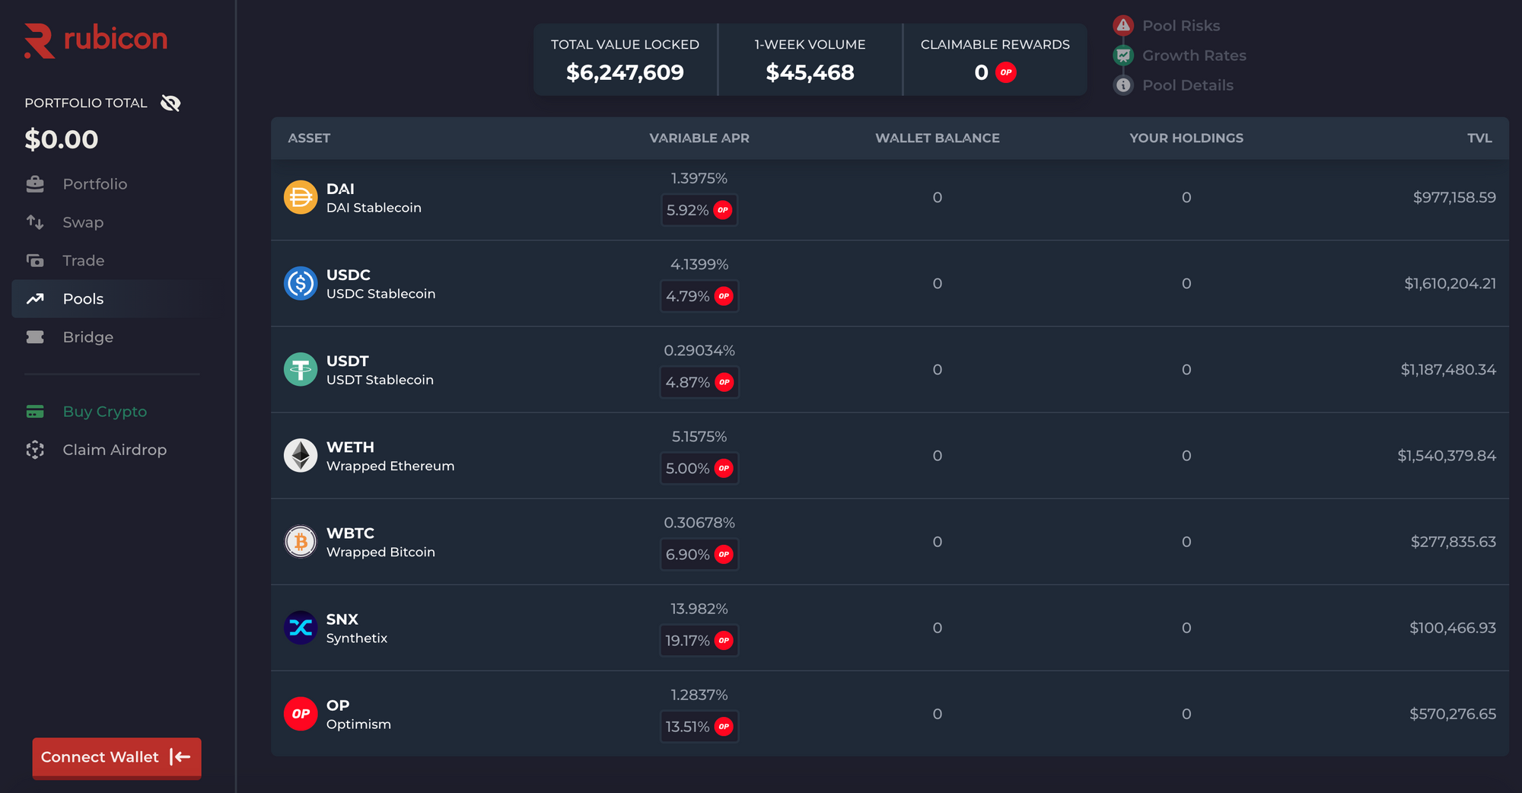This screenshot has width=1522, height=793.
Task: Click the DAI coin icon
Action: pyautogui.click(x=301, y=197)
